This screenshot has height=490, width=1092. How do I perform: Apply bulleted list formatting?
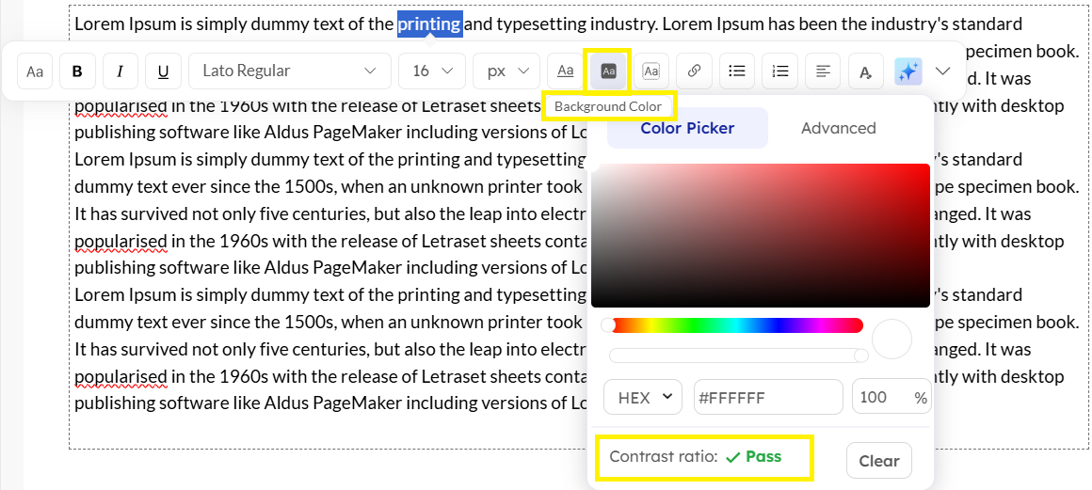point(737,71)
